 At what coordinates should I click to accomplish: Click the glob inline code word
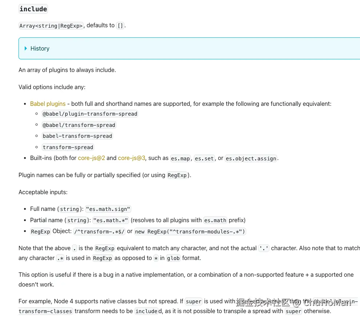point(173,258)
